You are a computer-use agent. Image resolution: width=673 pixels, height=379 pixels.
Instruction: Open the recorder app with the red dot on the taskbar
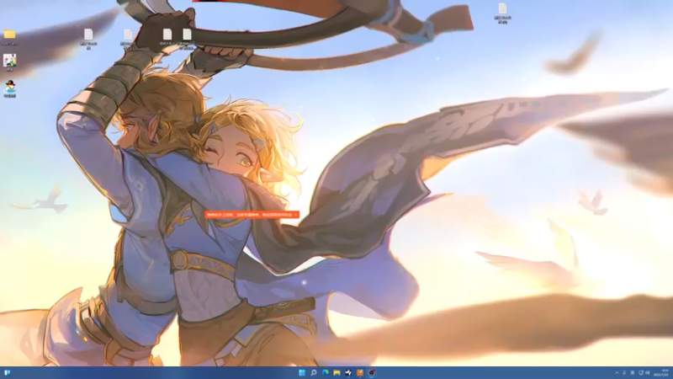coord(372,372)
